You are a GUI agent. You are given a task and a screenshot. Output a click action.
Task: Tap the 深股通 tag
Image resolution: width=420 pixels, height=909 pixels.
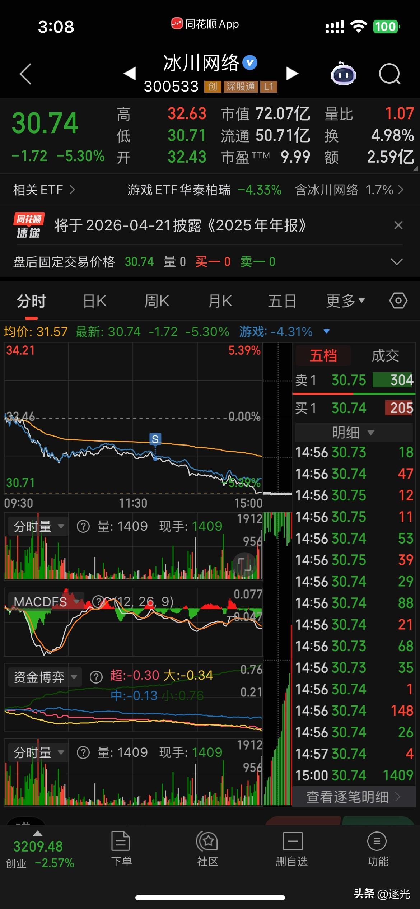(241, 87)
